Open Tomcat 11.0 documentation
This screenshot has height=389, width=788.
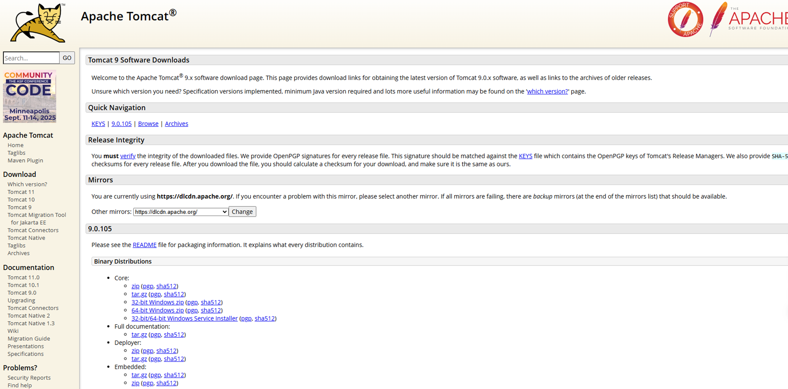23,277
